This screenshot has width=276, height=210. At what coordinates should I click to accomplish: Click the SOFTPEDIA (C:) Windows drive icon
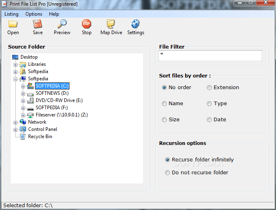click(31, 86)
